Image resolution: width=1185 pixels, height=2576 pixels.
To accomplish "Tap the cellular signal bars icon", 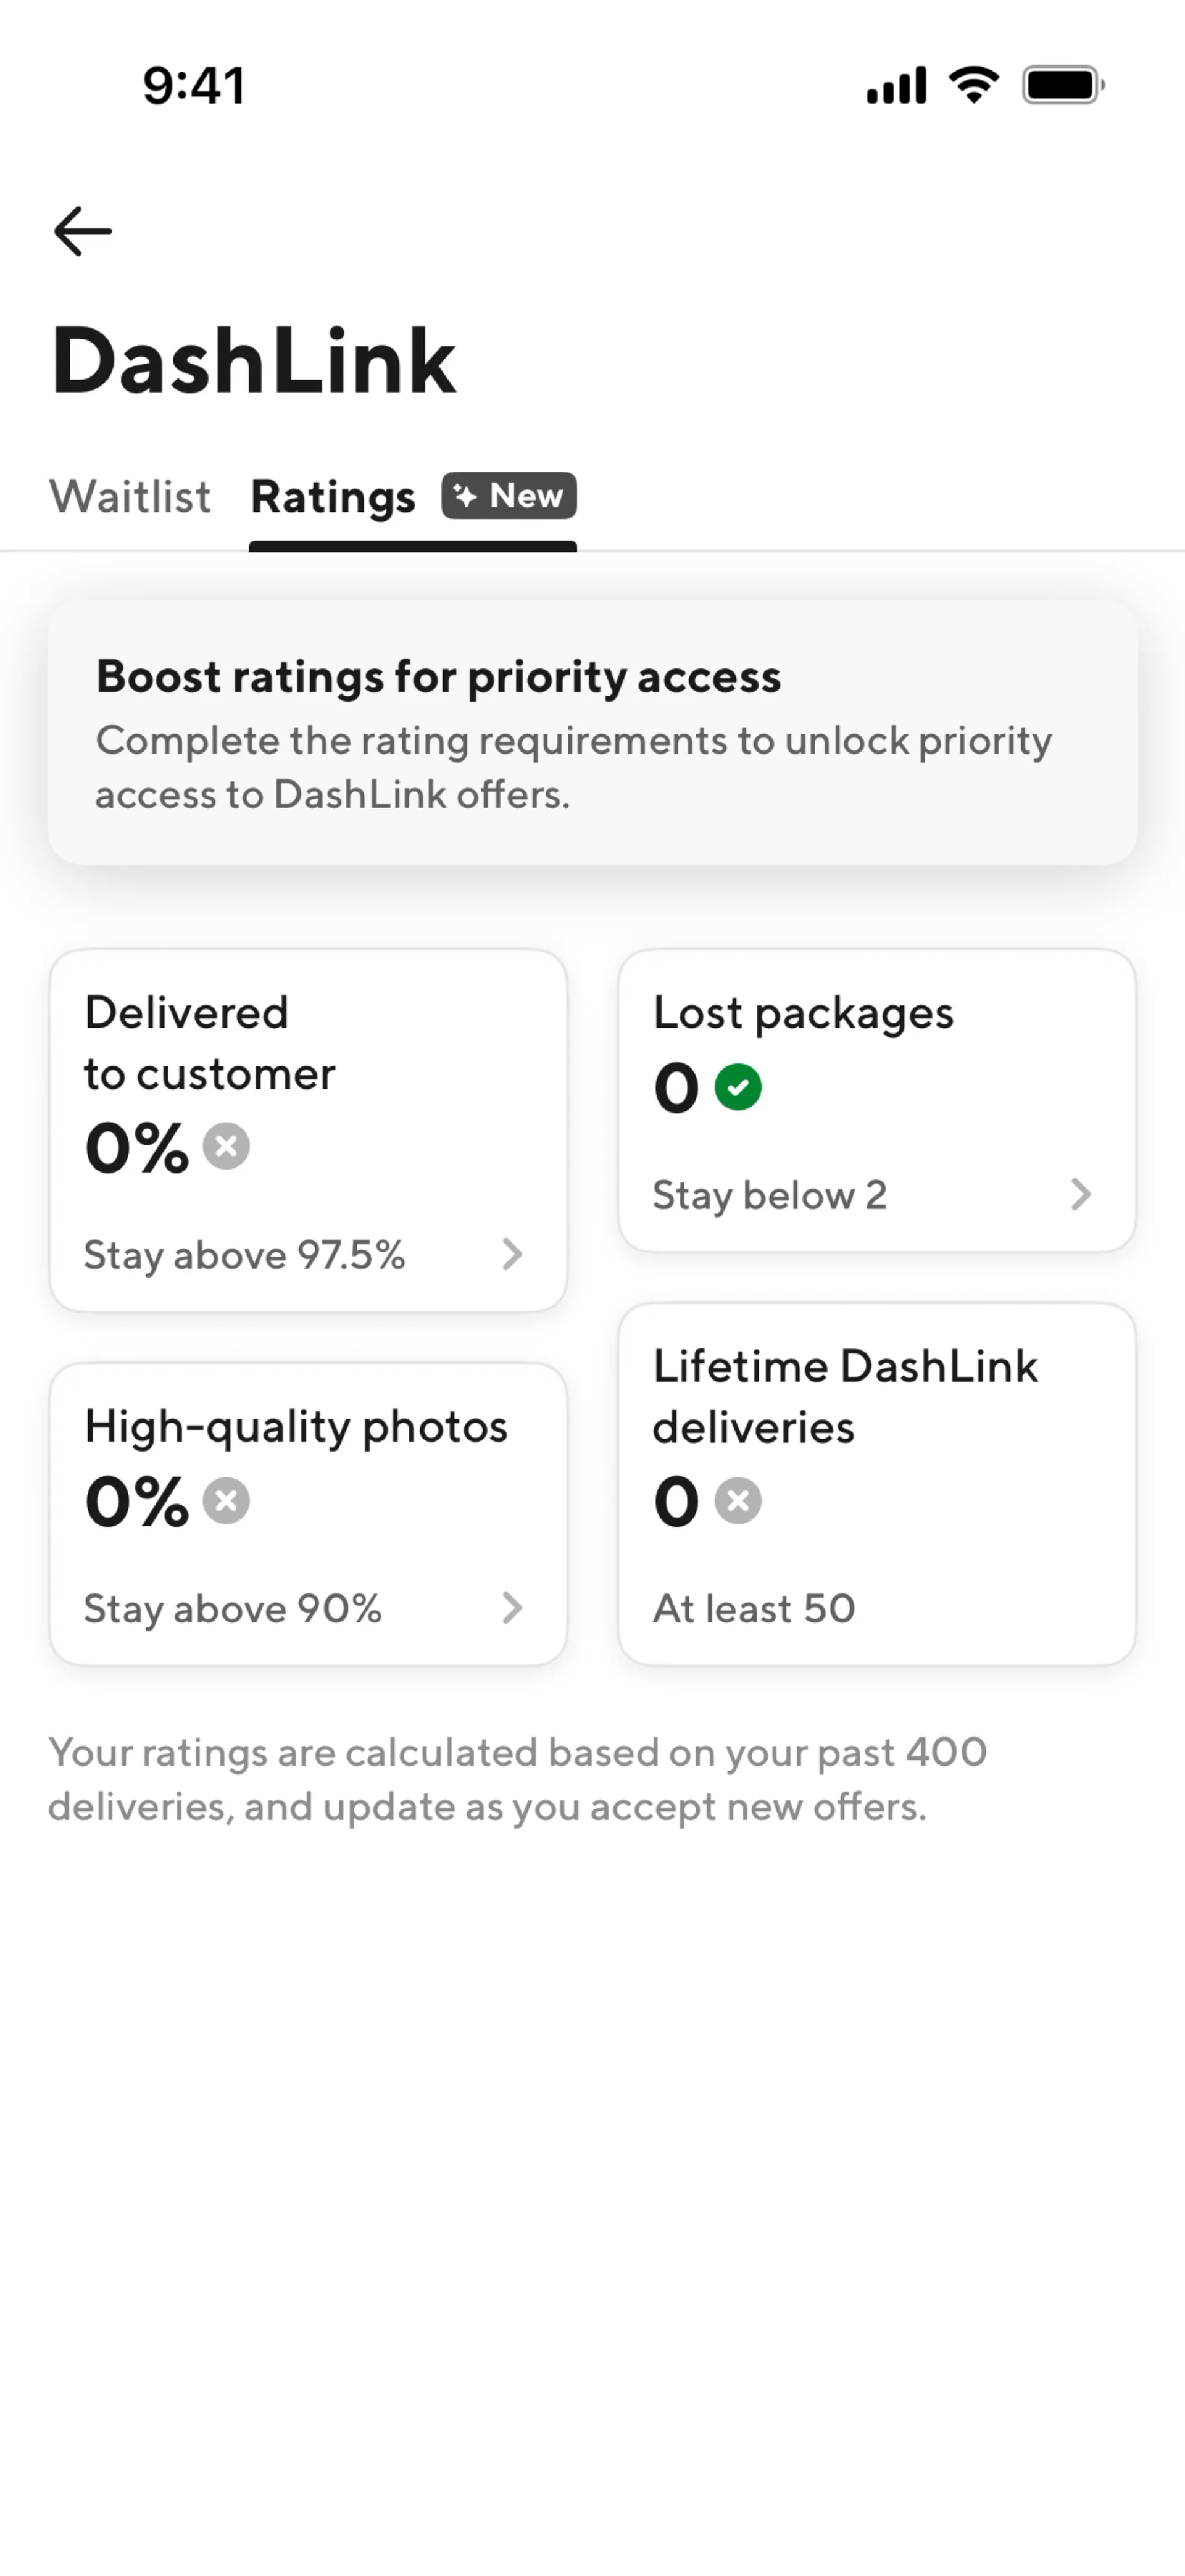I will pyautogui.click(x=896, y=85).
